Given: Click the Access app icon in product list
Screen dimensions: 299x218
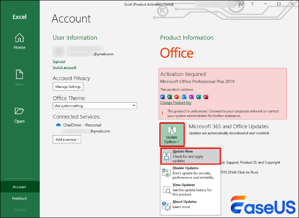Looking at the screenshot, I should click(206, 97).
